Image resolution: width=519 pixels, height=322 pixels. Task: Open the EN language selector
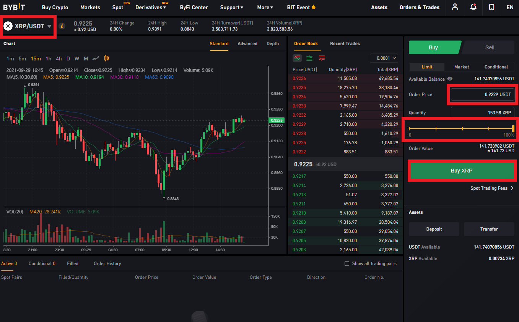point(510,7)
